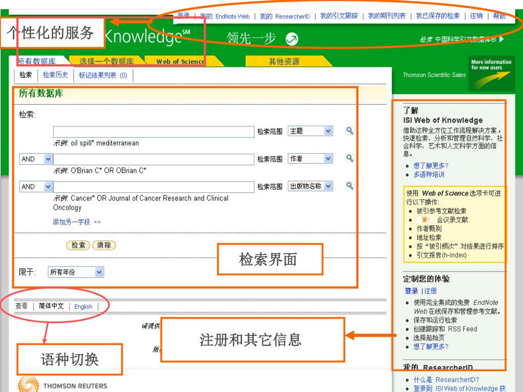Click the 登录 link under 定制您的体验
Screen dimensions: 523x392
pos(411,291)
